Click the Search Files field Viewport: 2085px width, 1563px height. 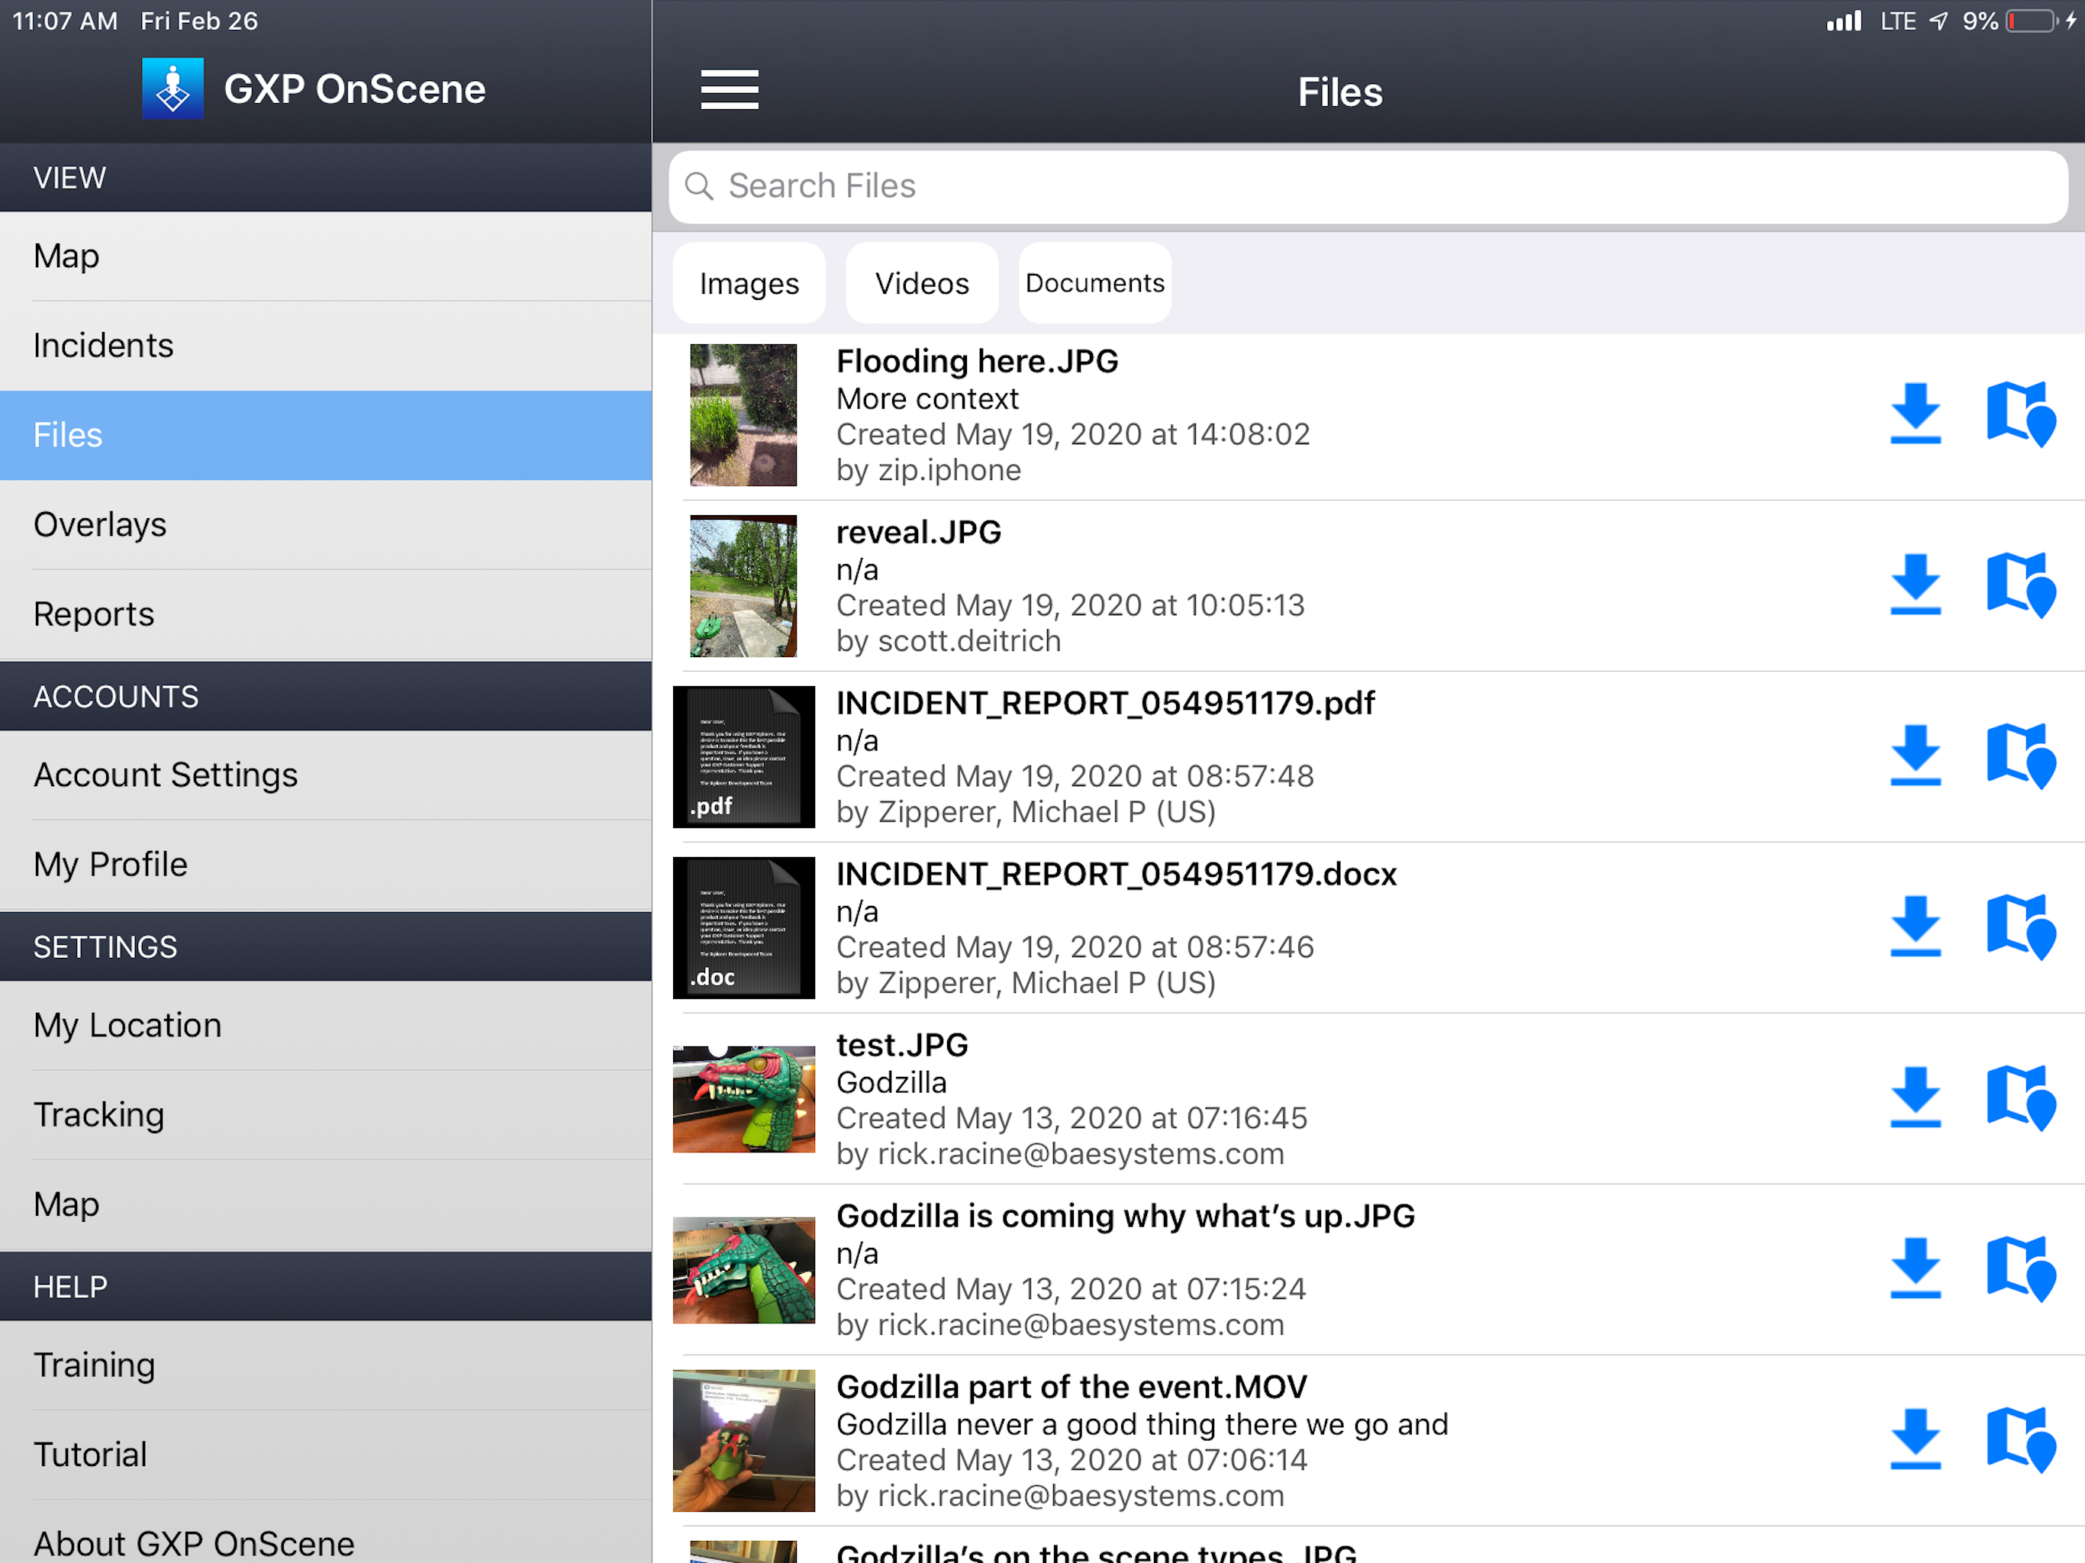1367,187
